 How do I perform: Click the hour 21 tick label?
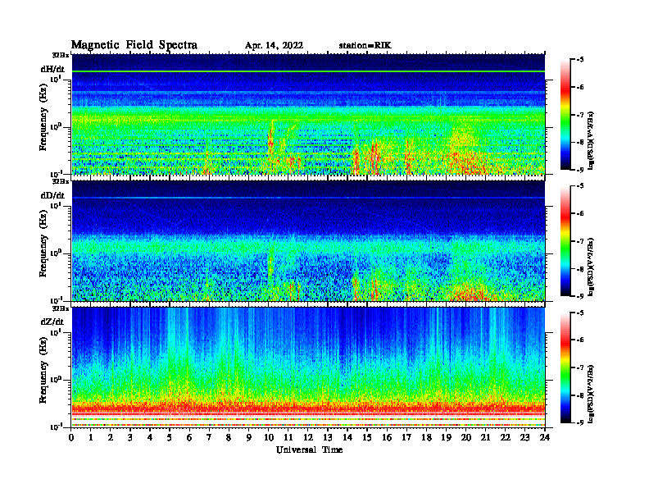click(x=485, y=437)
